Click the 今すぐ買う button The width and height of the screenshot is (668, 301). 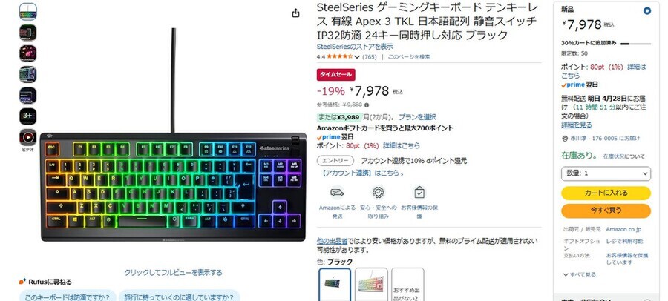pos(606,211)
